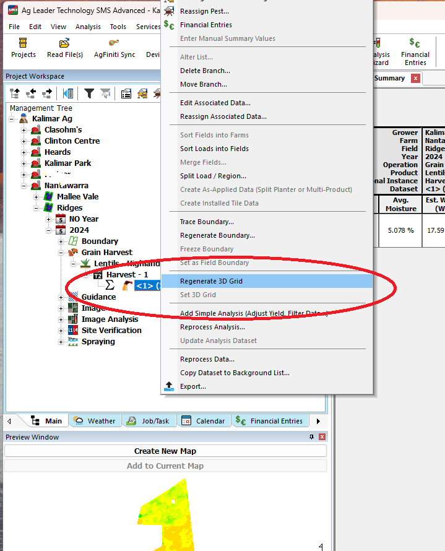Close the Summary tab
The width and height of the screenshot is (445, 551).
415,78
